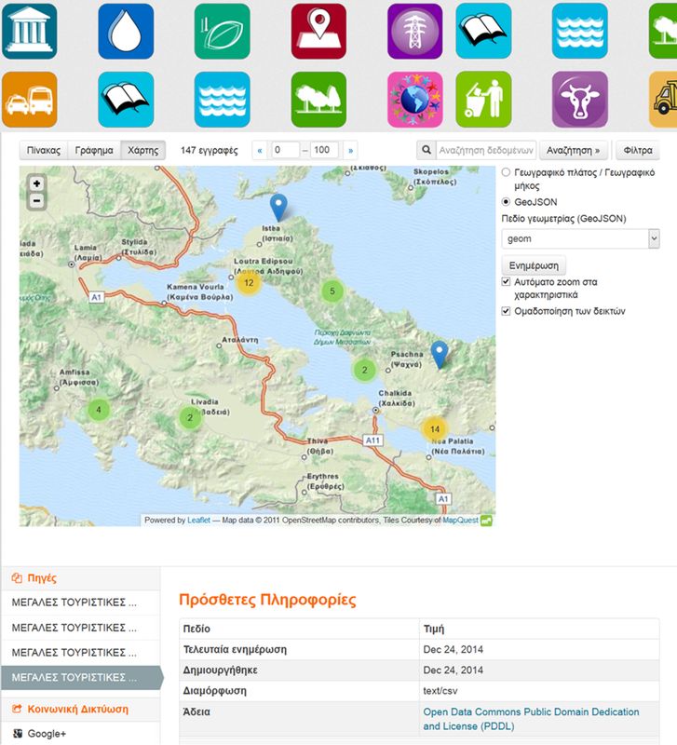
Task: Zoom out on the map with minus button
Action: coord(37,200)
